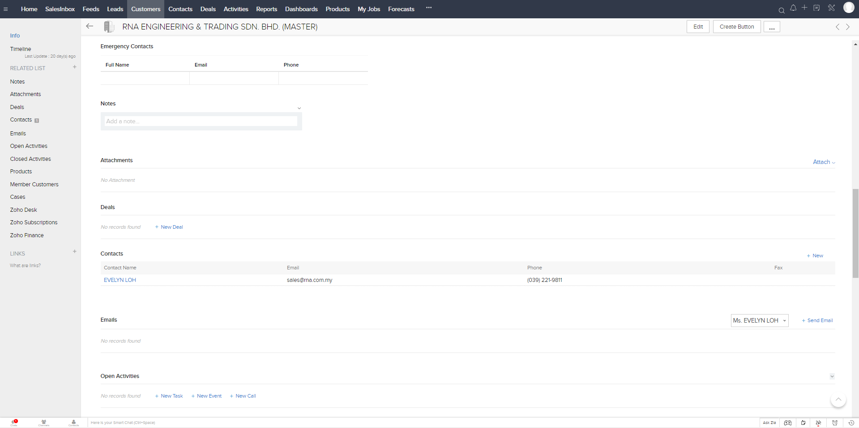Switch to the Dashboards tab
The width and height of the screenshot is (859, 428).
point(301,9)
